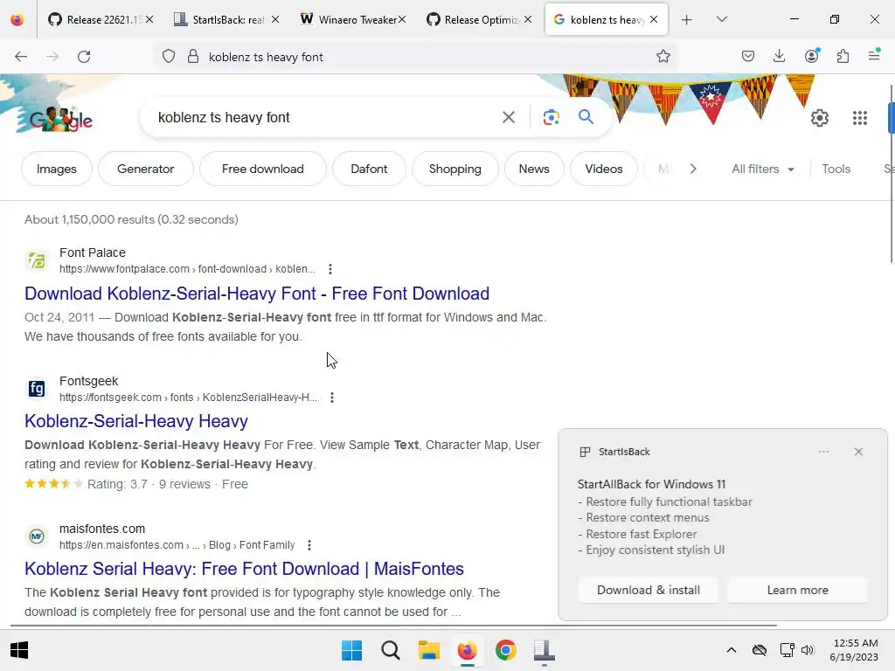Open taskbar Search
Screen dimensions: 895x671
391,650
